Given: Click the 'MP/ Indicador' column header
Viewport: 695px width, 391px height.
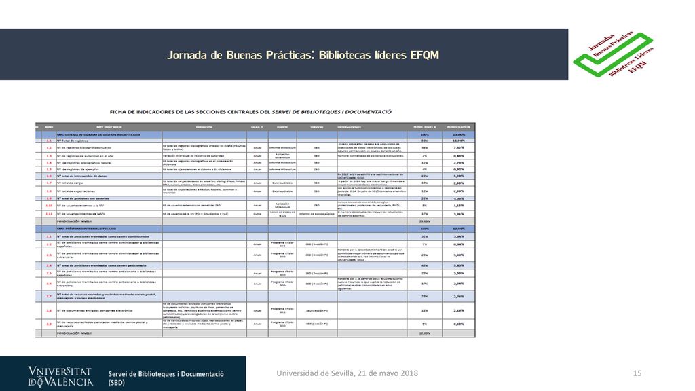Looking at the screenshot, I should pos(109,127).
